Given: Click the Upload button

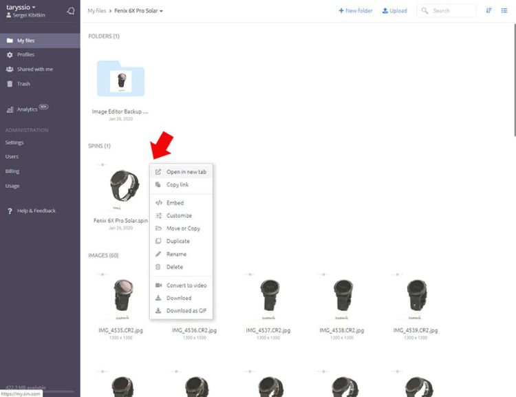Looking at the screenshot, I should (395, 11).
